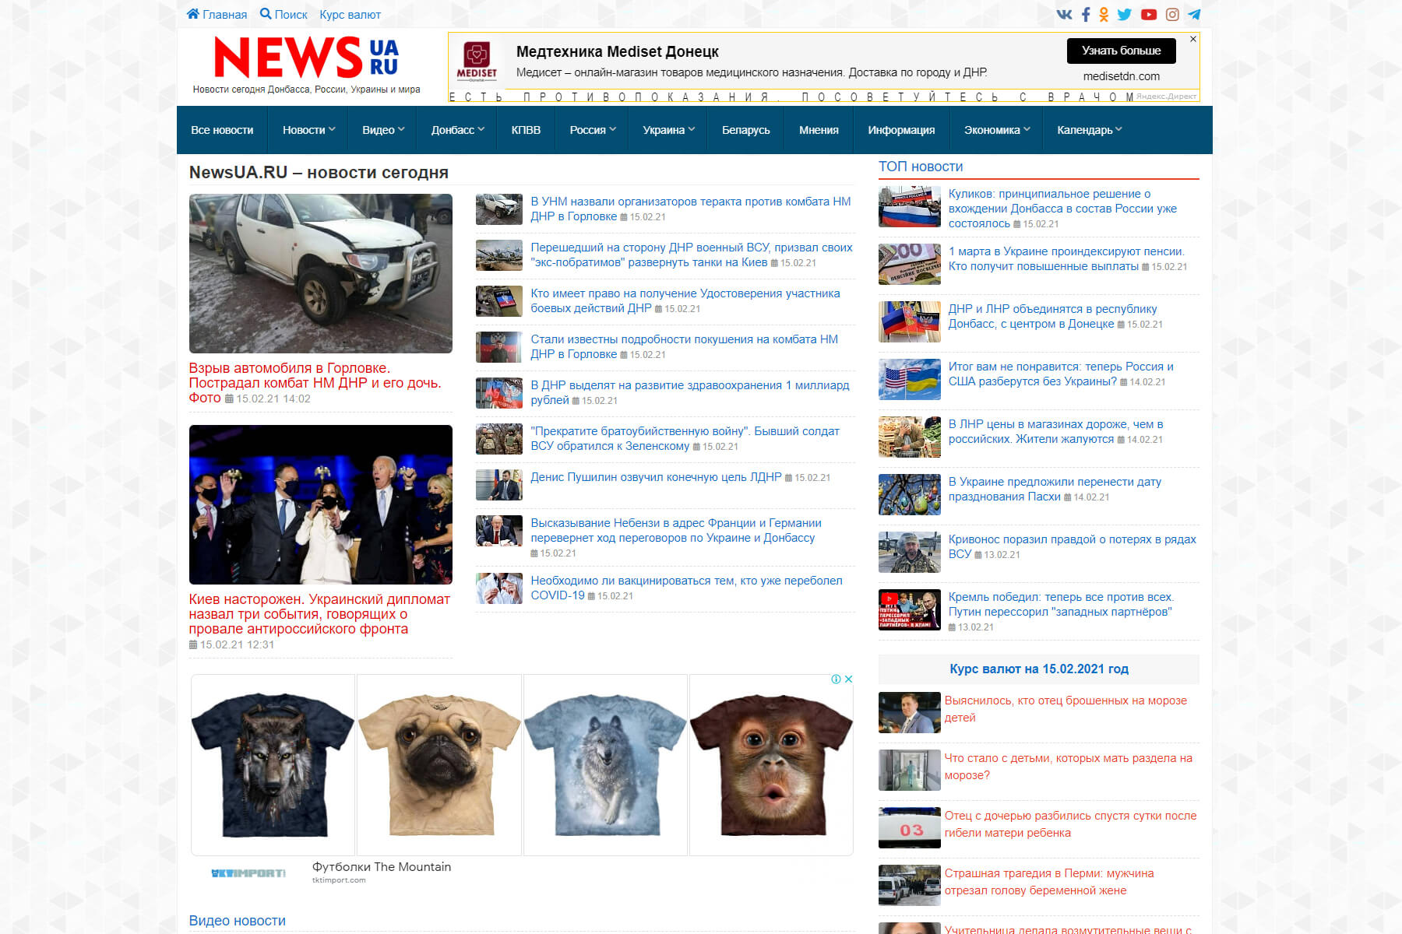Click the orangutan T-shirt ad image

pyautogui.click(x=771, y=765)
